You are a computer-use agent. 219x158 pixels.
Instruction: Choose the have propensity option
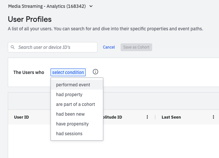pyautogui.click(x=72, y=124)
